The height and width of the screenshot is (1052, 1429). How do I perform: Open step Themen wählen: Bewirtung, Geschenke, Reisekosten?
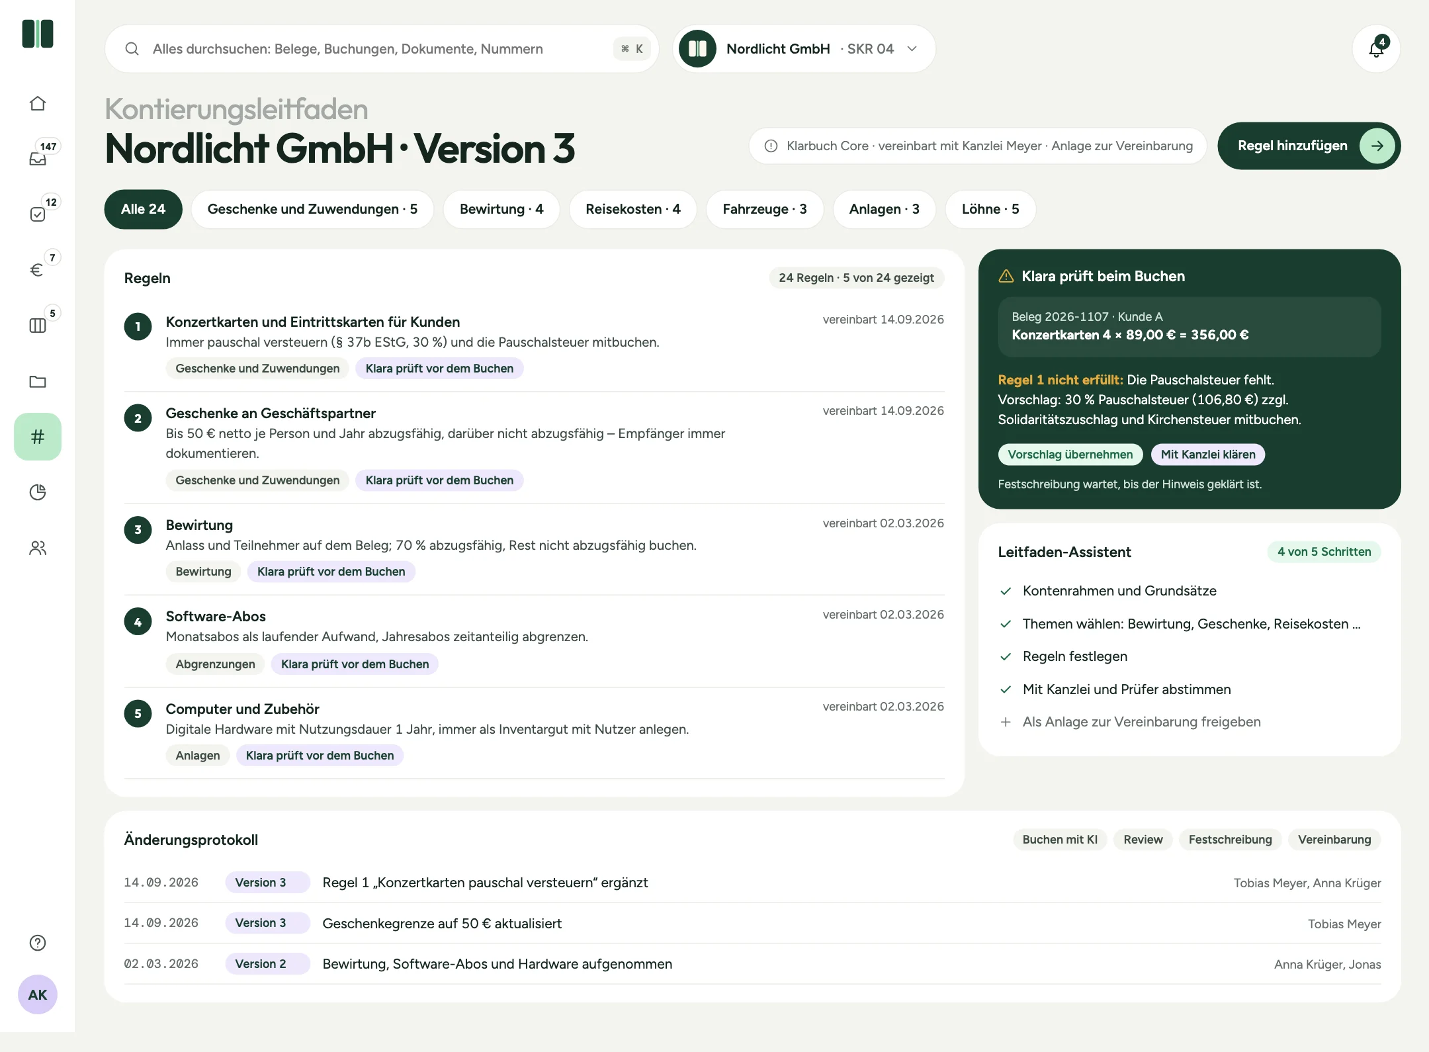pos(1191,624)
